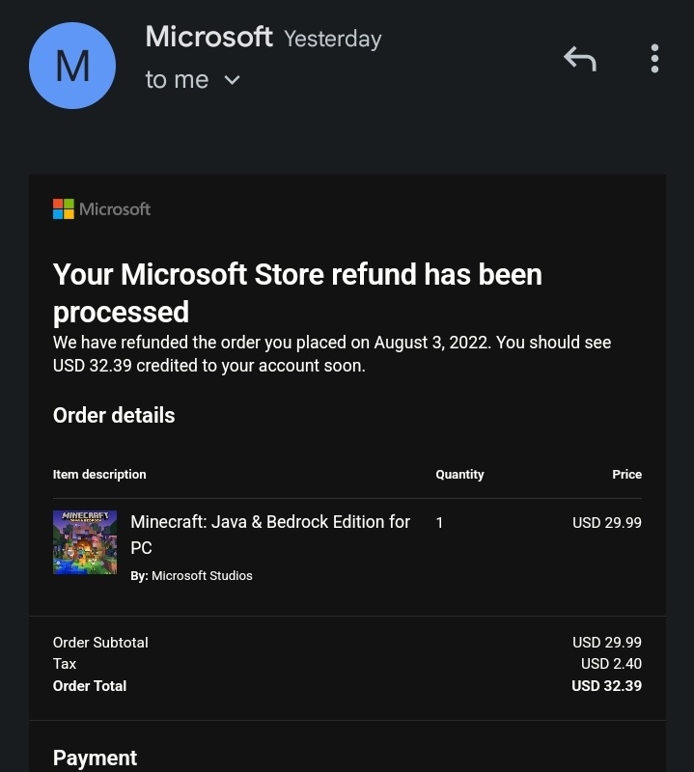Click the refund processed headline

coord(297,293)
